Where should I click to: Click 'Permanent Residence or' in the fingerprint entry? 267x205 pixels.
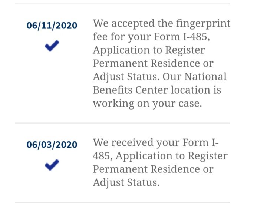[153, 63]
